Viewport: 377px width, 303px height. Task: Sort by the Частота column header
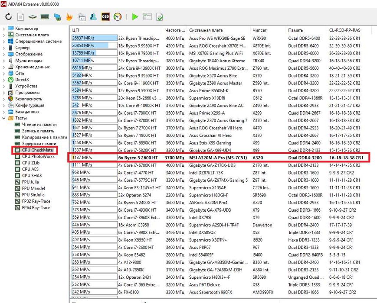pos(175,30)
